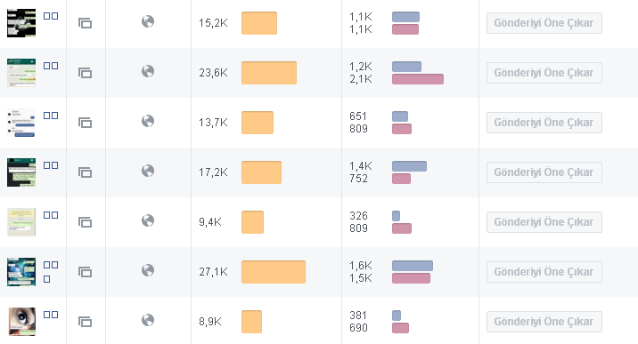This screenshot has height=344, width=638.
Task: Click the globe audience icon in the 17,2K row
Action: [x=148, y=171]
